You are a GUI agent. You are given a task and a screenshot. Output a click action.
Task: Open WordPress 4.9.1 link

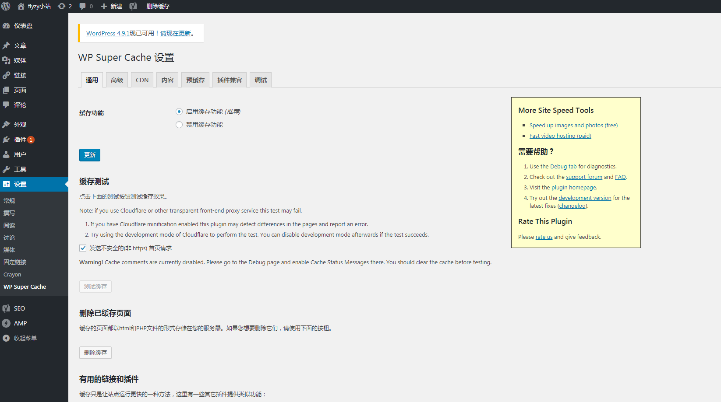(108, 33)
